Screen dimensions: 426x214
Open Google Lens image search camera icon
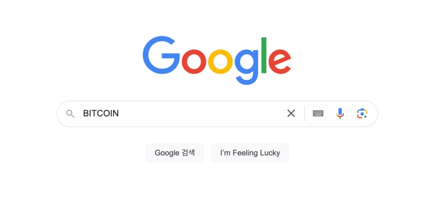point(362,113)
